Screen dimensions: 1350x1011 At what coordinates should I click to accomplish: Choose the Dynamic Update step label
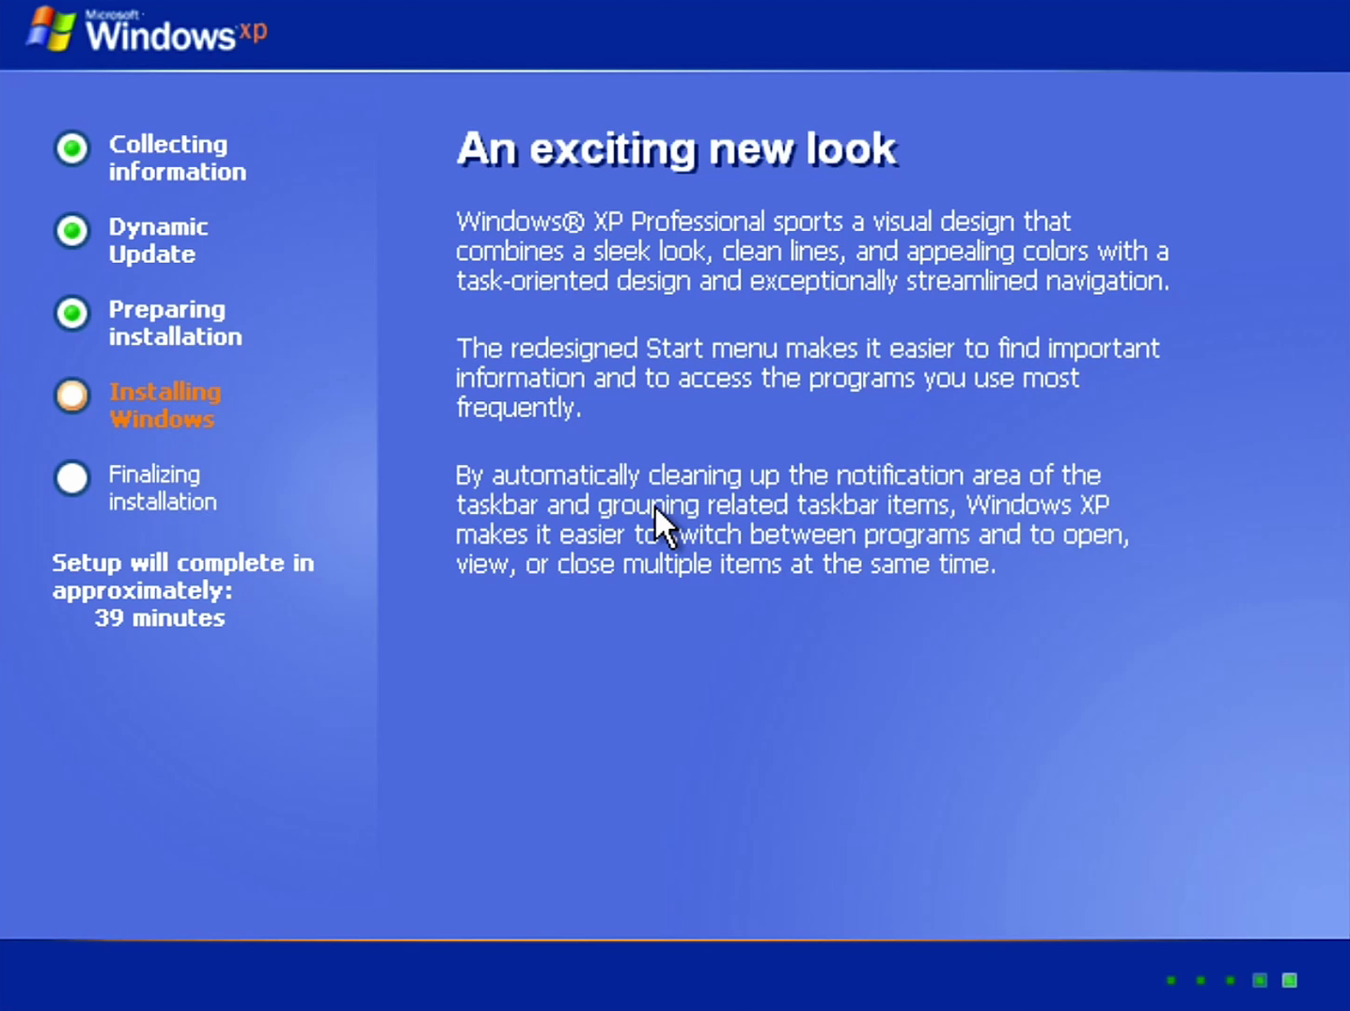point(158,241)
